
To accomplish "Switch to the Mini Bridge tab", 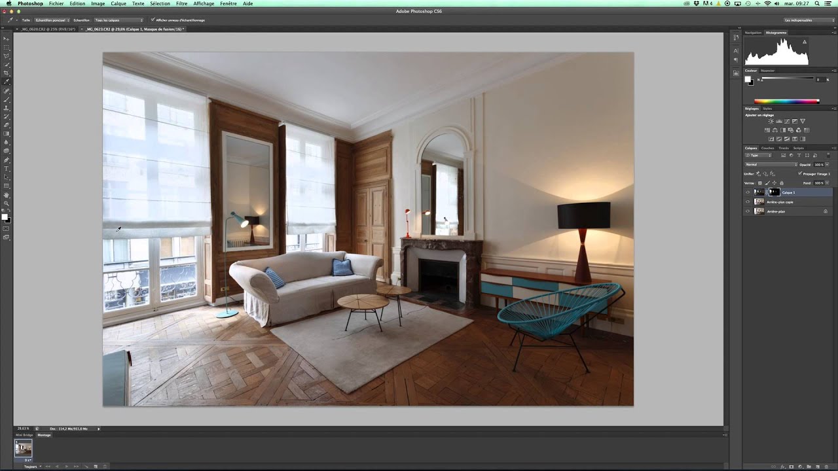I will coord(24,435).
